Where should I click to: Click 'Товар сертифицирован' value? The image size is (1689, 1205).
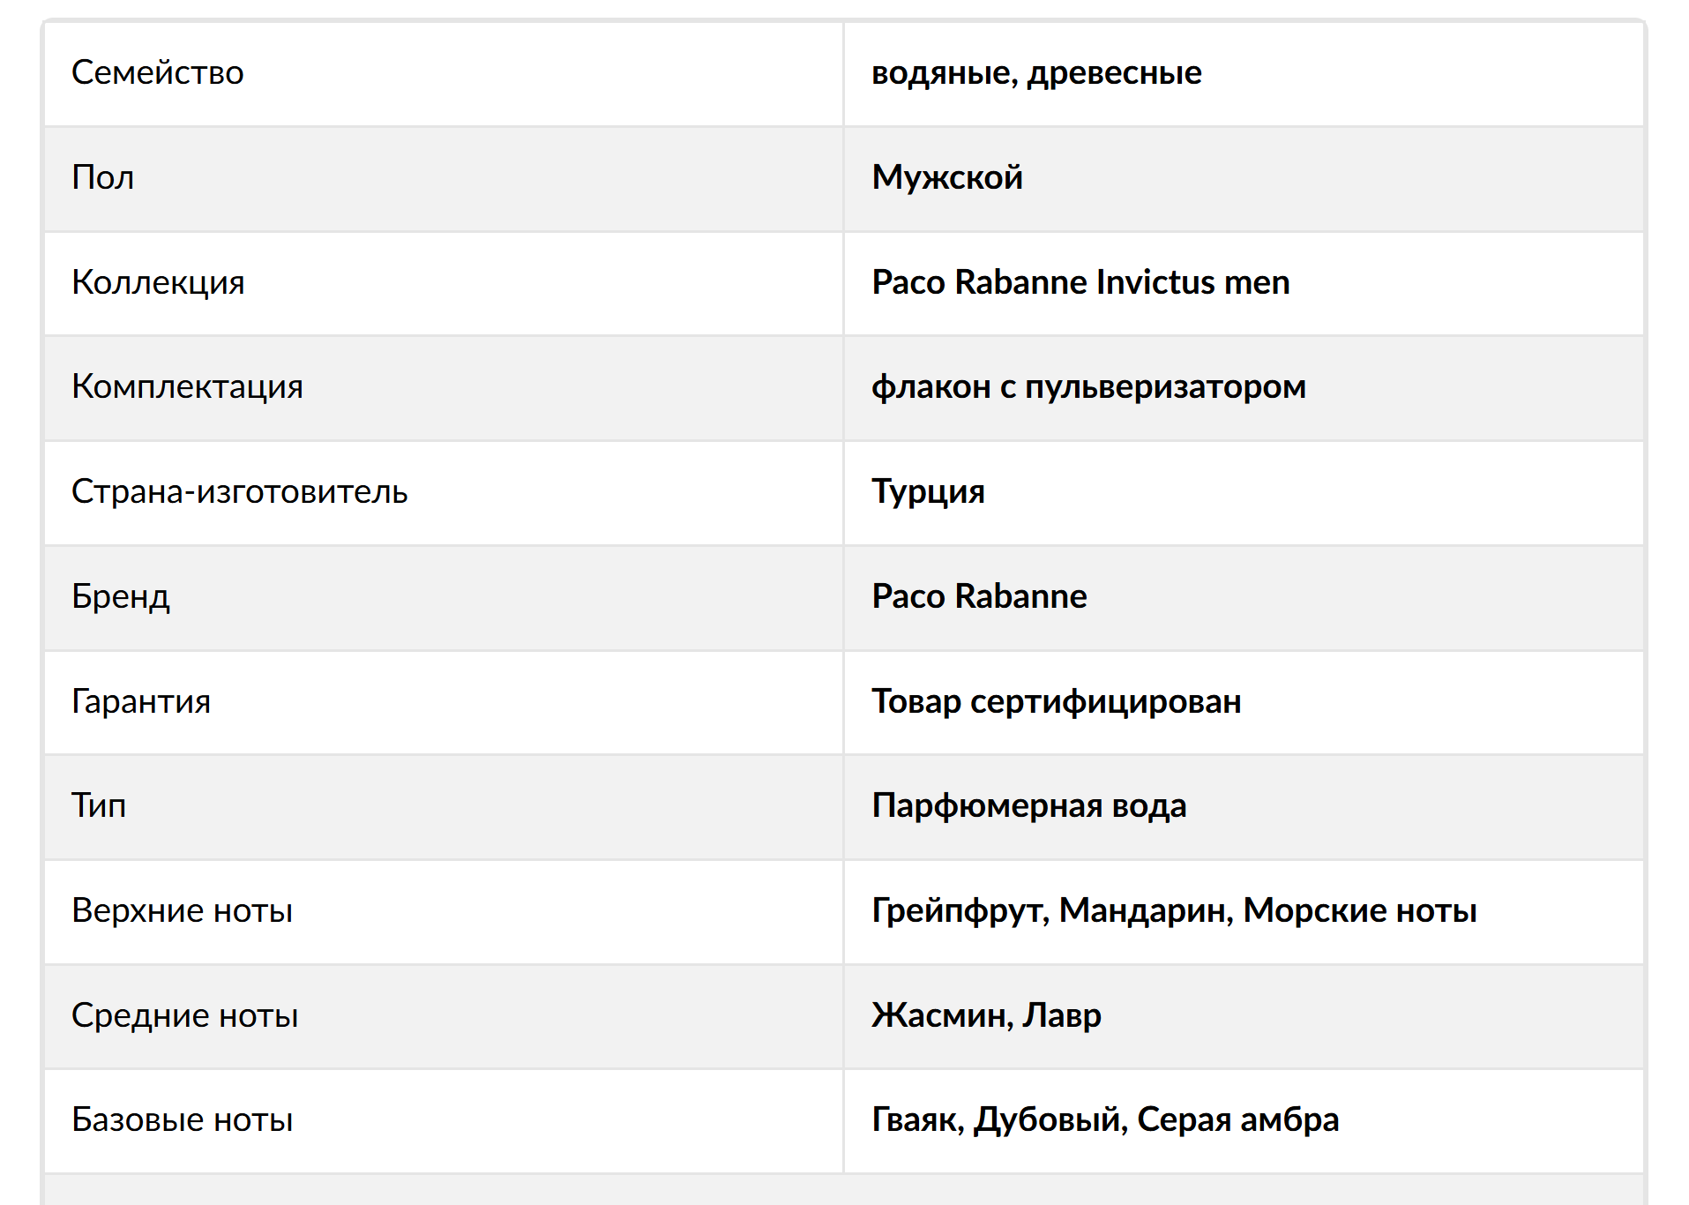1056,701
